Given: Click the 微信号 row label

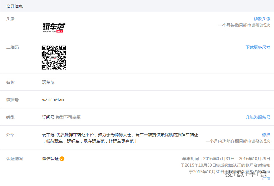Looking at the screenshot, I should point(12,100).
